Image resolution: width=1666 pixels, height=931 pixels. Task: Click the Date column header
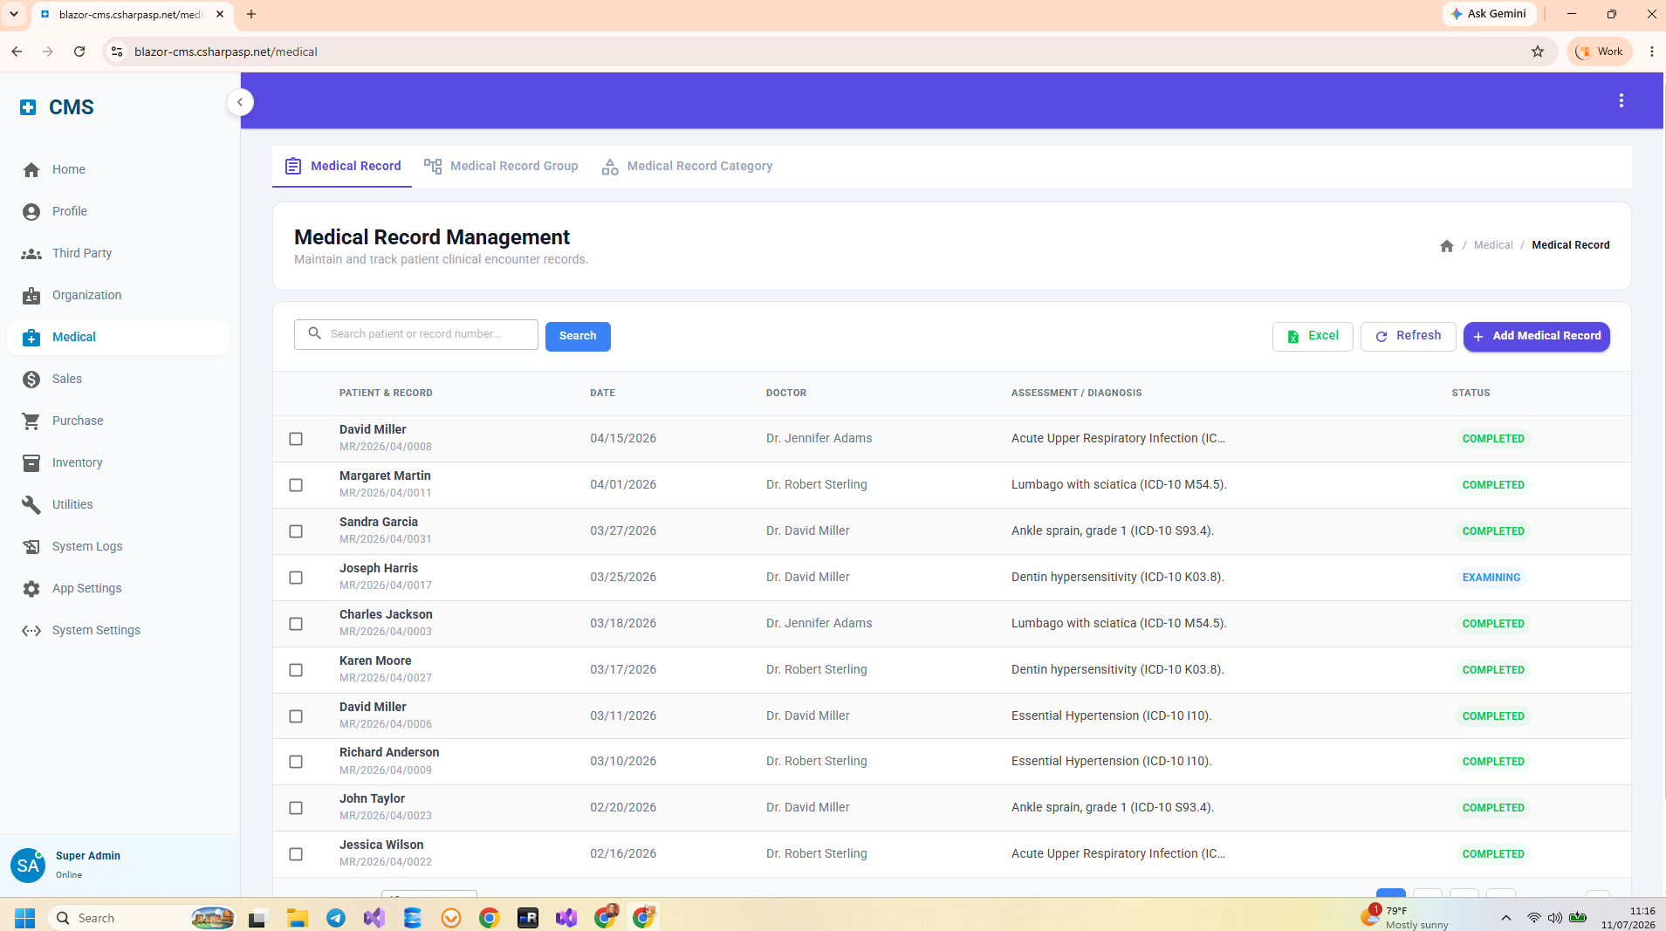(602, 394)
